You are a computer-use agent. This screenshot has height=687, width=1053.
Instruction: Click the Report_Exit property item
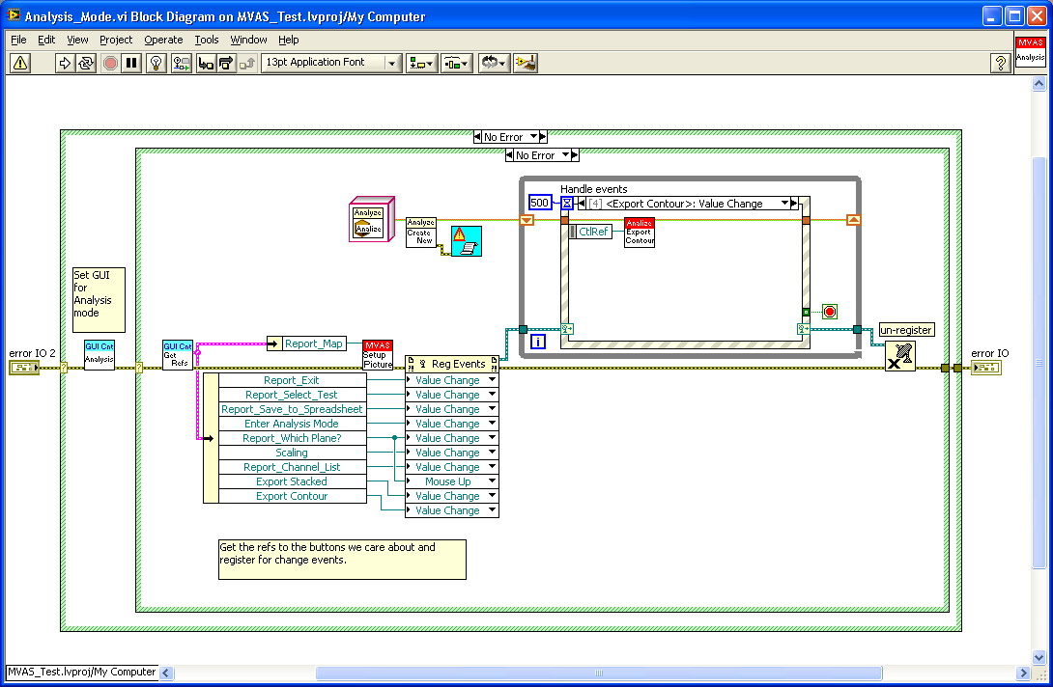pyautogui.click(x=292, y=380)
